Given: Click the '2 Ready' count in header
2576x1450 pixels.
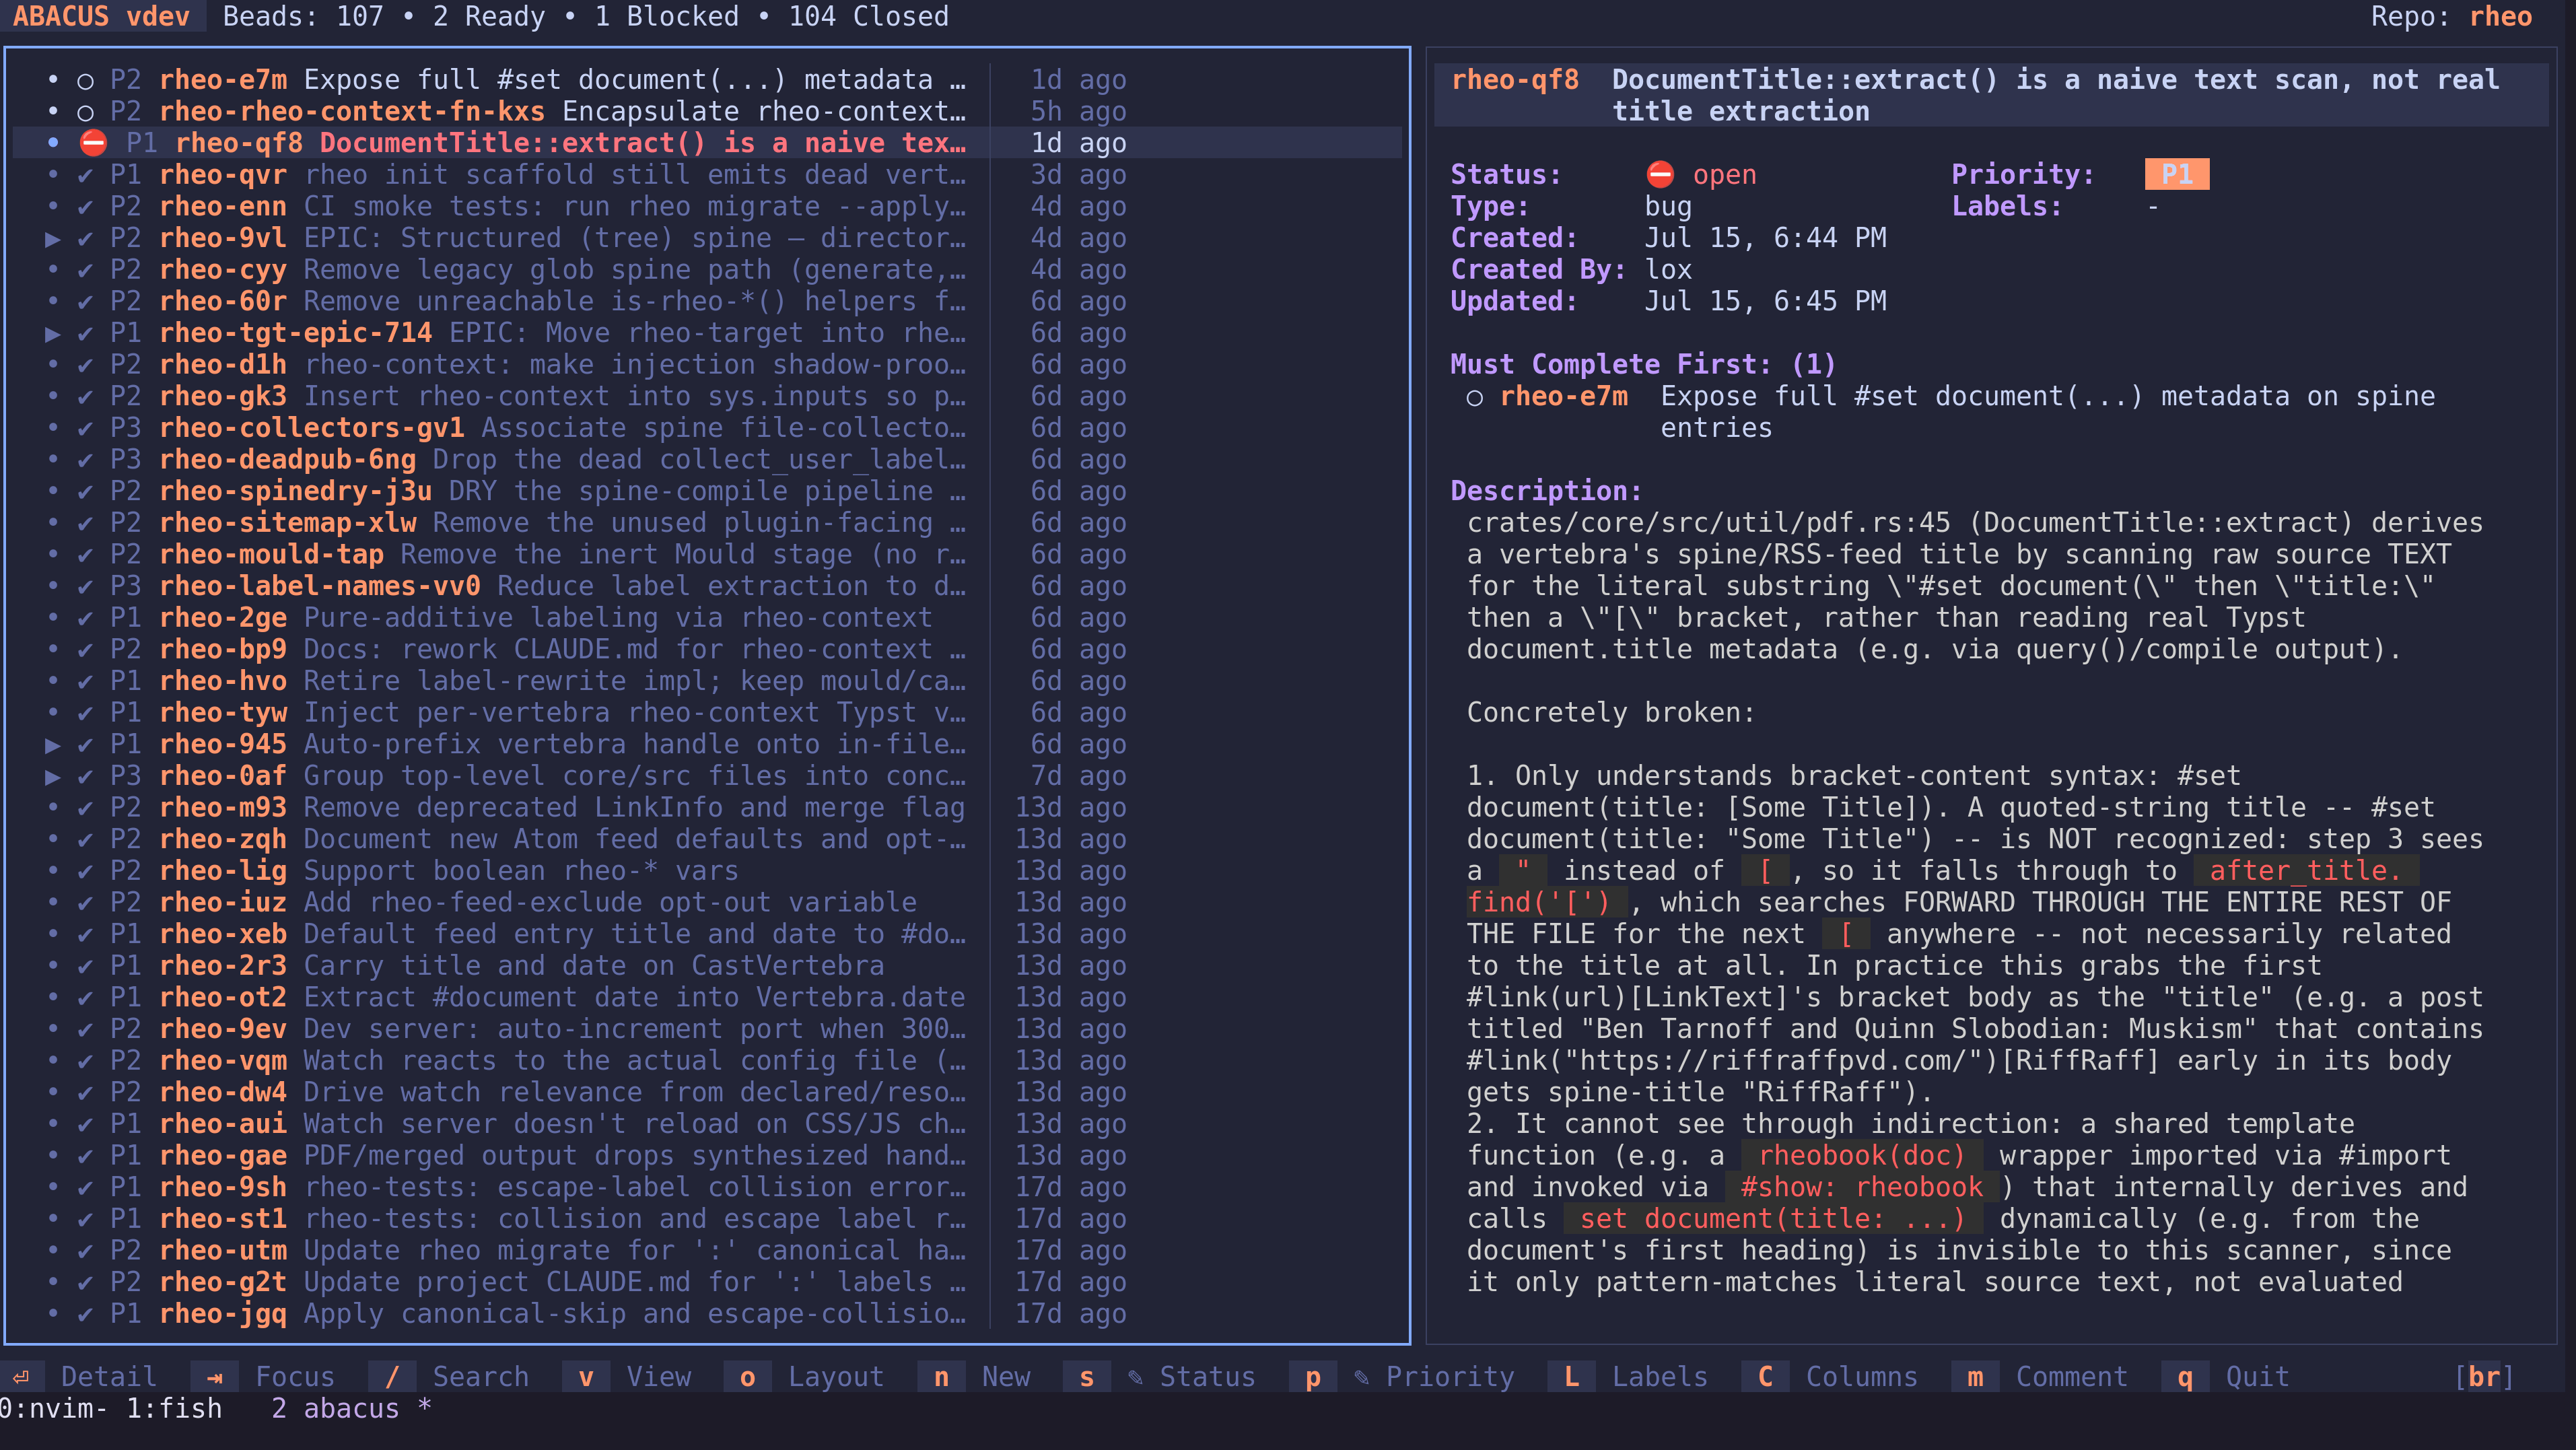Looking at the screenshot, I should point(489,17).
